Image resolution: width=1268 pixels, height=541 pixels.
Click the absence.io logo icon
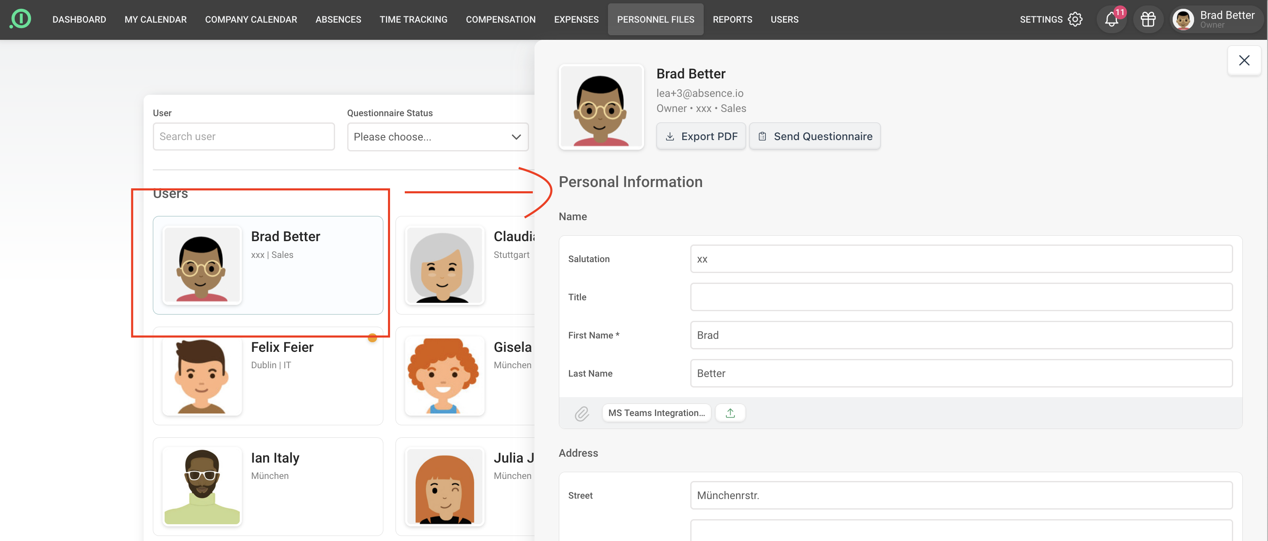pyautogui.click(x=20, y=19)
